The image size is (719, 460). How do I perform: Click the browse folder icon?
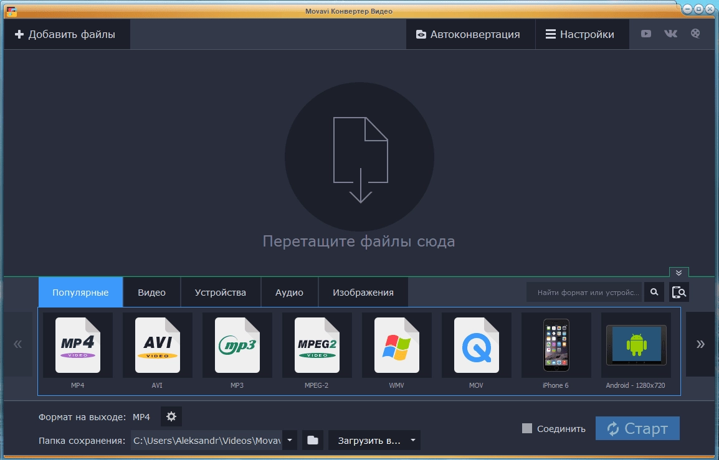click(313, 440)
